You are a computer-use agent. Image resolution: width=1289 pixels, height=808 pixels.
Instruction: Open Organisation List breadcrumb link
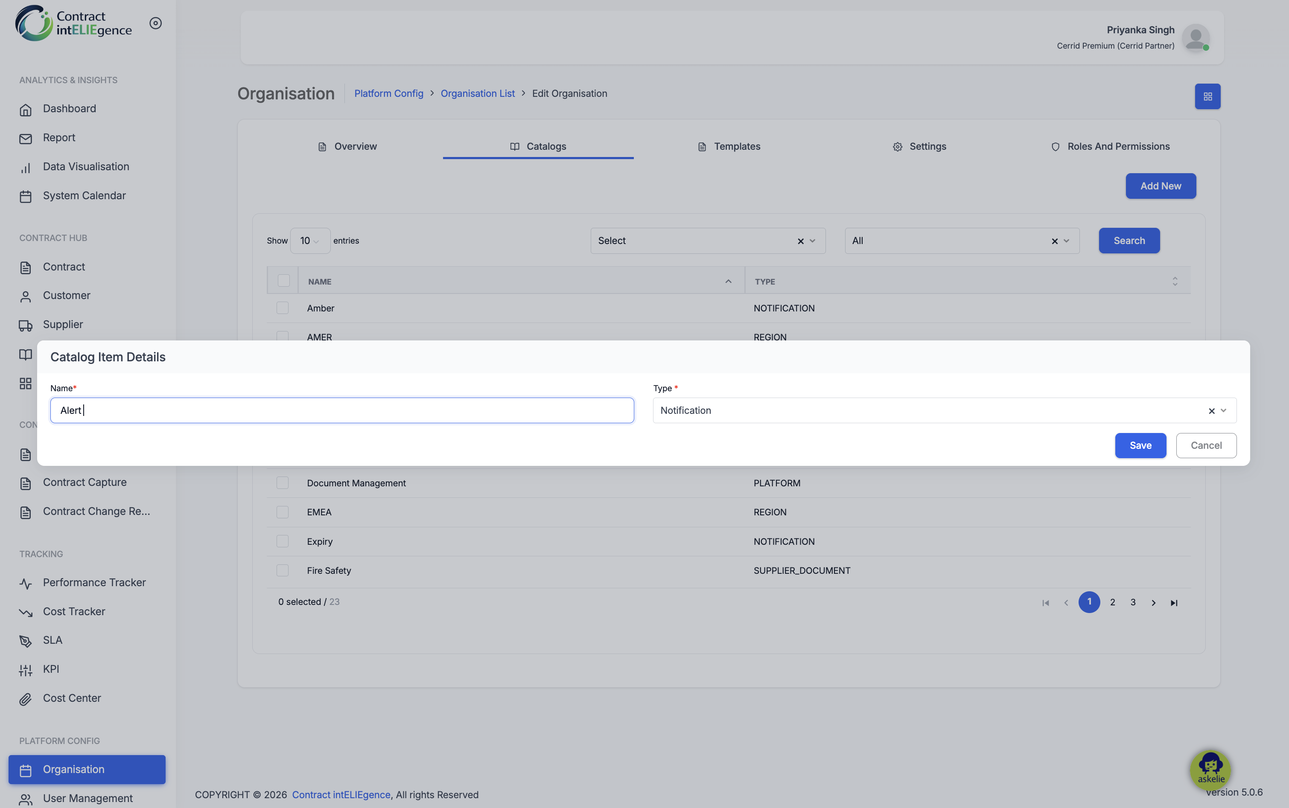pos(478,93)
